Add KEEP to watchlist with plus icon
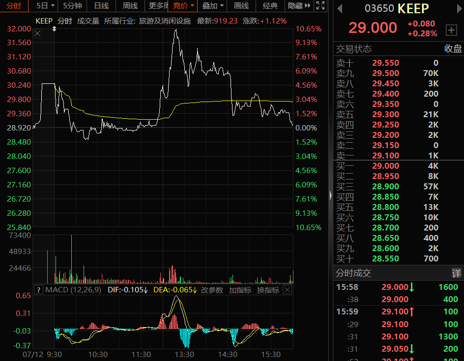The height and width of the screenshot is (361, 464). point(451,30)
